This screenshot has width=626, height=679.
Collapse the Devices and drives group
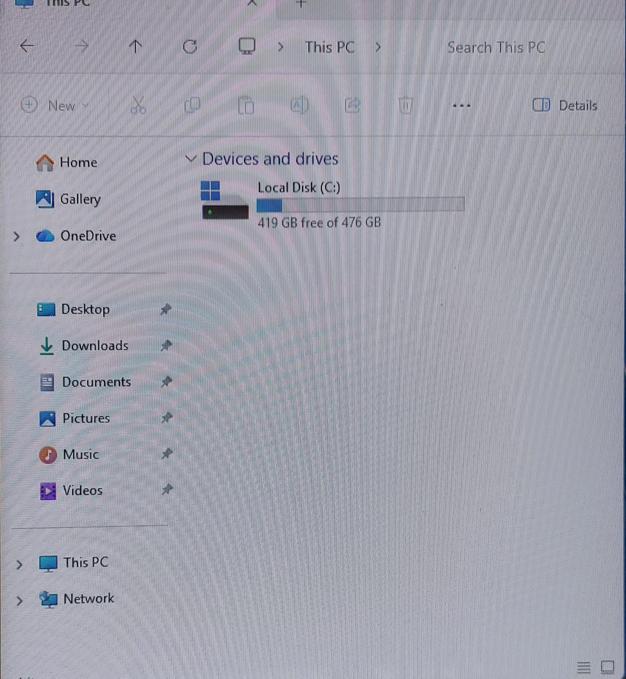(x=191, y=158)
